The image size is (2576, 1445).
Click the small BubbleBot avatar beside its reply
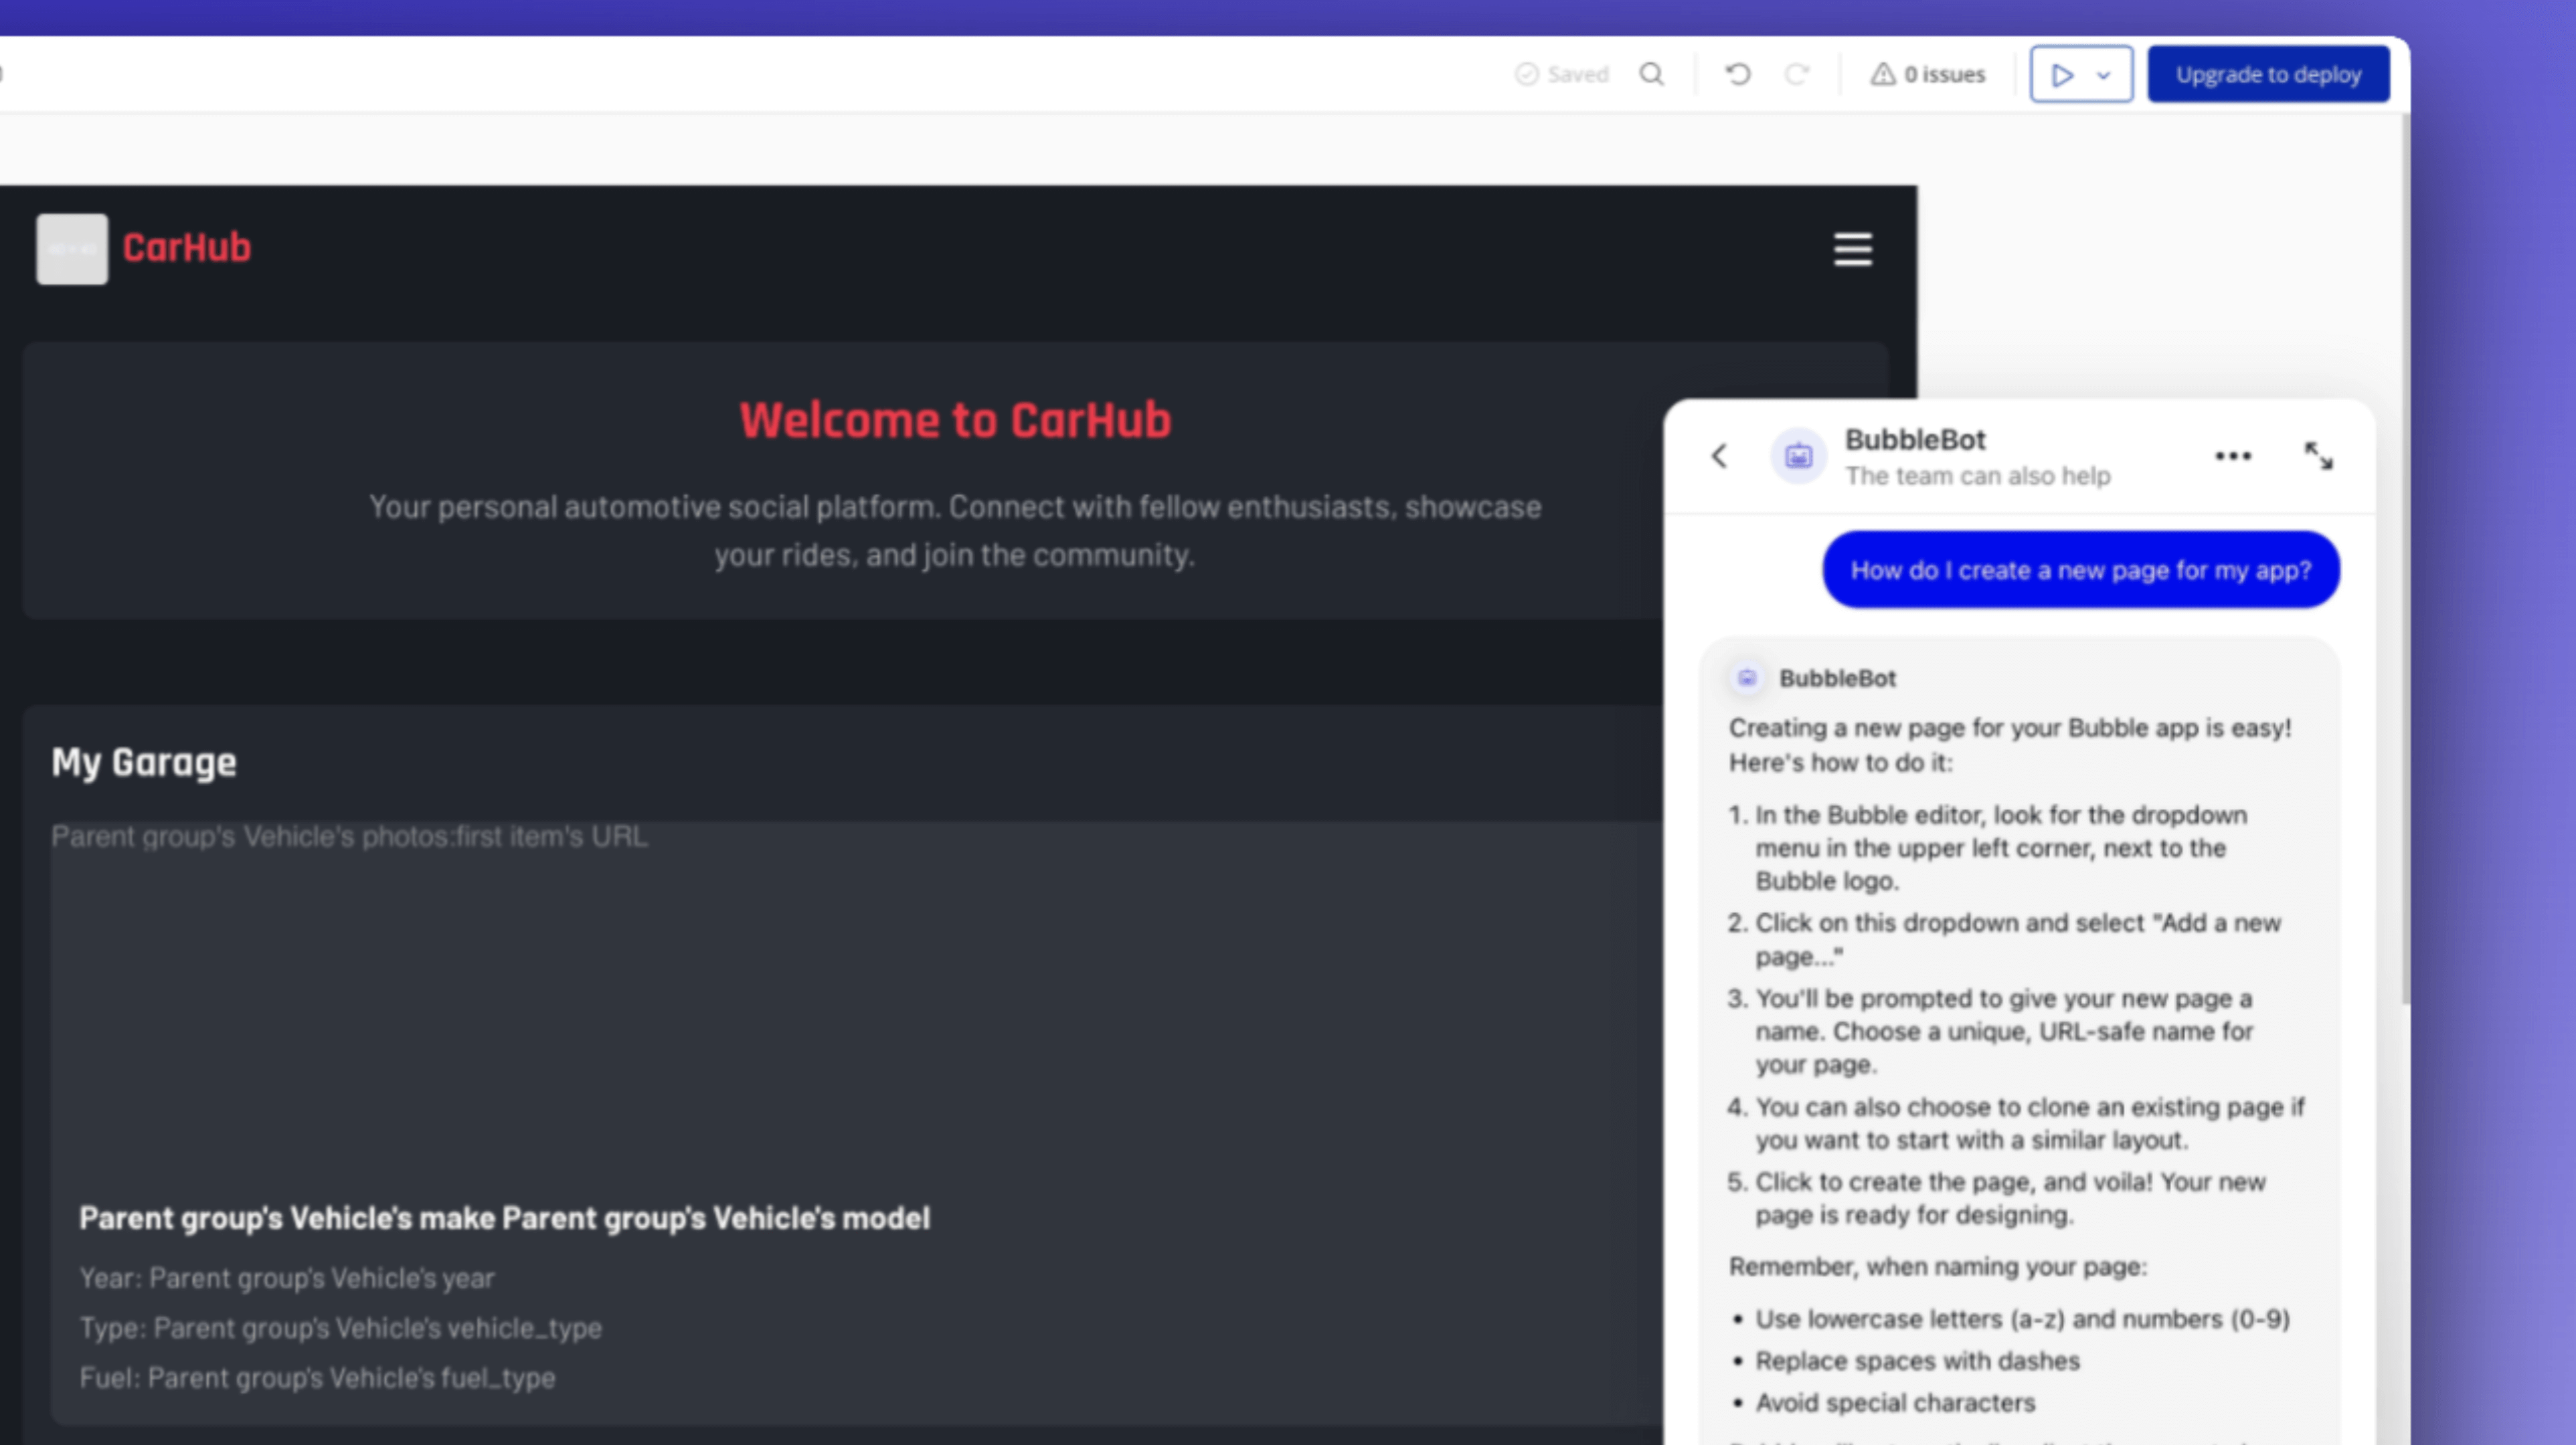pyautogui.click(x=1746, y=678)
